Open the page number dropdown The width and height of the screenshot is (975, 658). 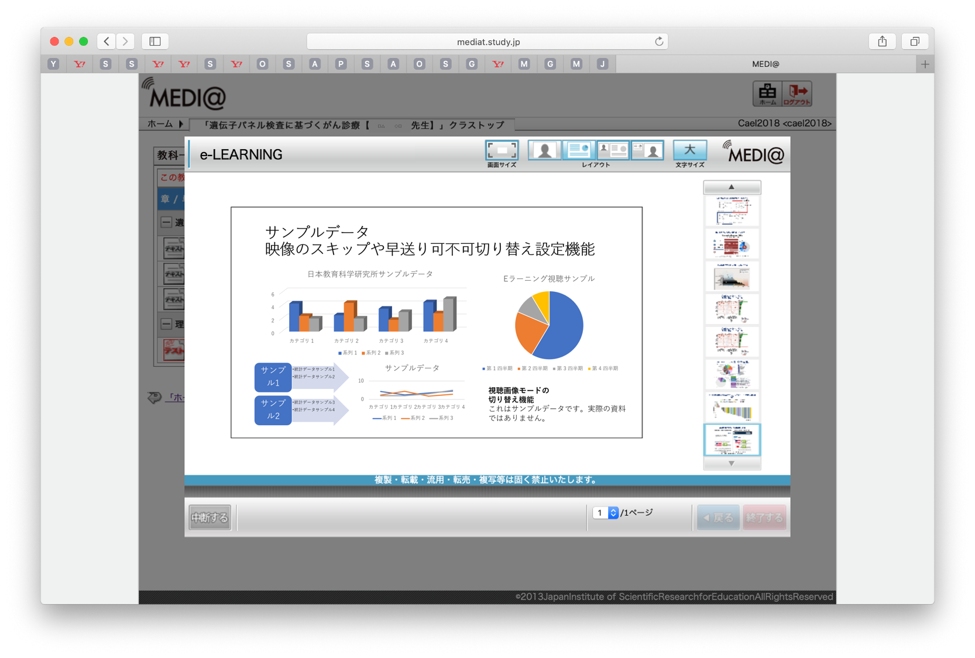613,513
